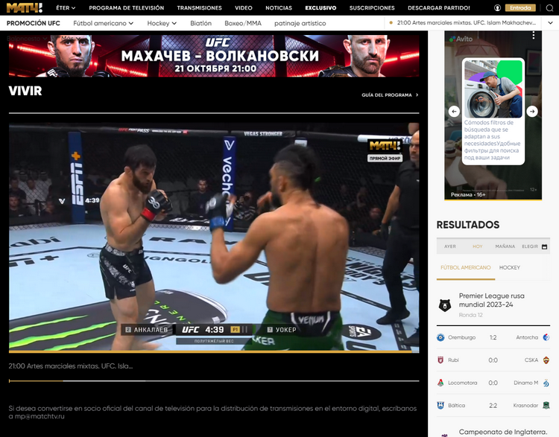Go to next ad slide arrow
The height and width of the screenshot is (437, 559).
tap(532, 112)
